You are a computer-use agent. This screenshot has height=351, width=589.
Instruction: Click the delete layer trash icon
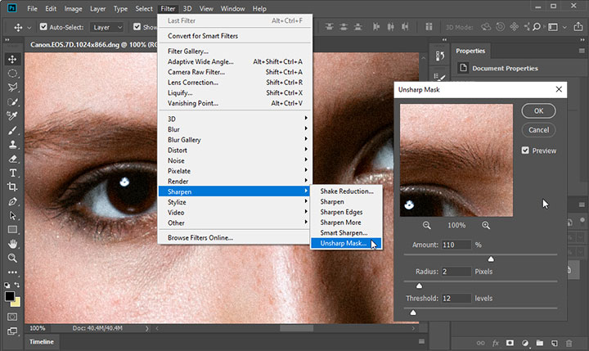[569, 343]
